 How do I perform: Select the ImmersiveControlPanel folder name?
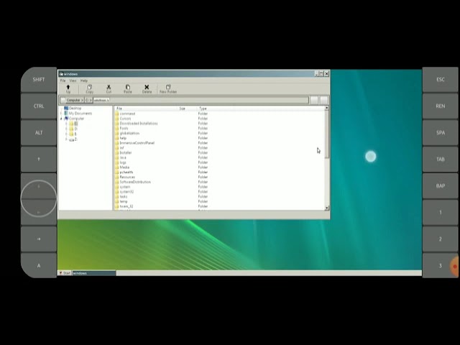pos(137,143)
